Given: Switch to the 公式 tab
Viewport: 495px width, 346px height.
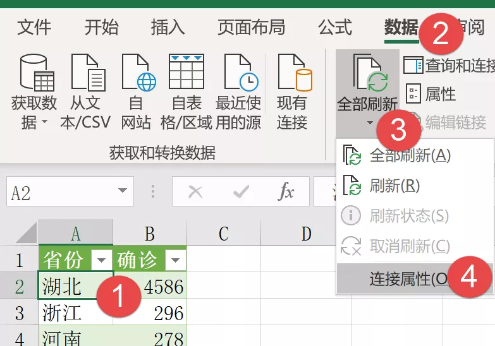Looking at the screenshot, I should click(x=335, y=27).
